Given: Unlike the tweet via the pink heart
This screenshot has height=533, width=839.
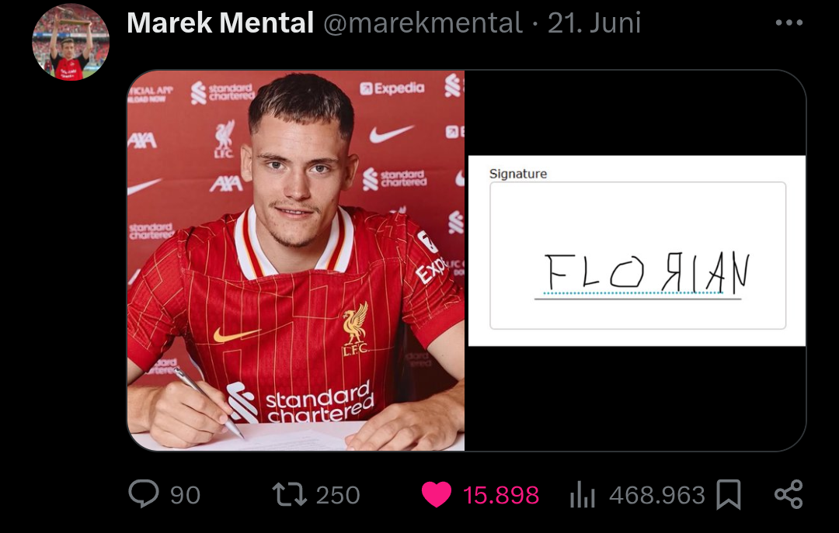Looking at the screenshot, I should [x=437, y=494].
